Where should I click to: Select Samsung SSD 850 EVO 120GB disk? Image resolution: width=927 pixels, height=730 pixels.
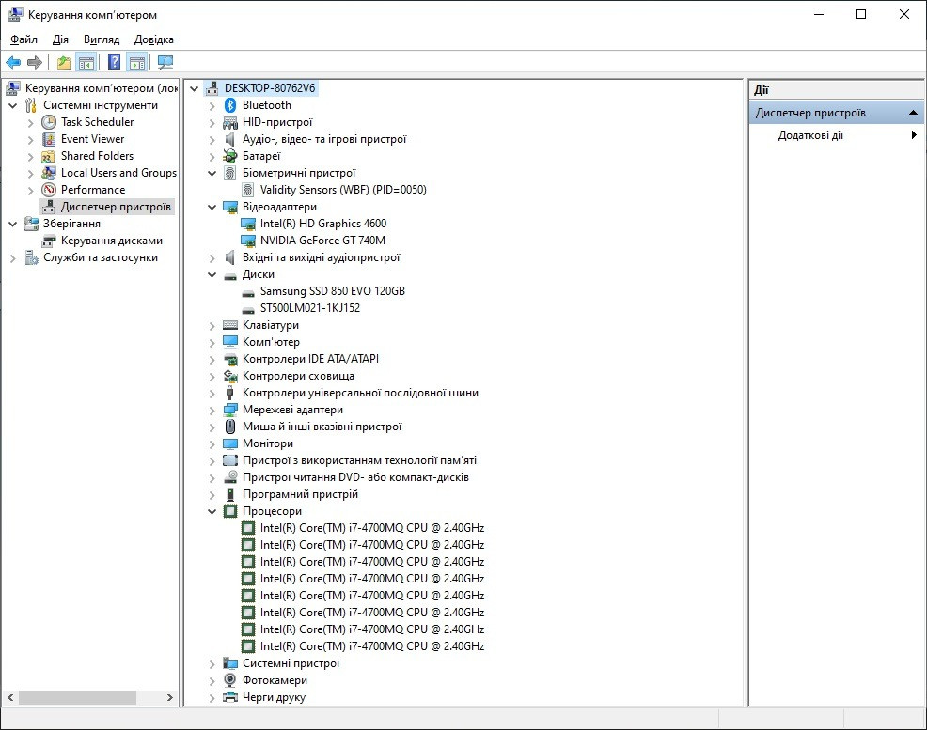pos(332,291)
